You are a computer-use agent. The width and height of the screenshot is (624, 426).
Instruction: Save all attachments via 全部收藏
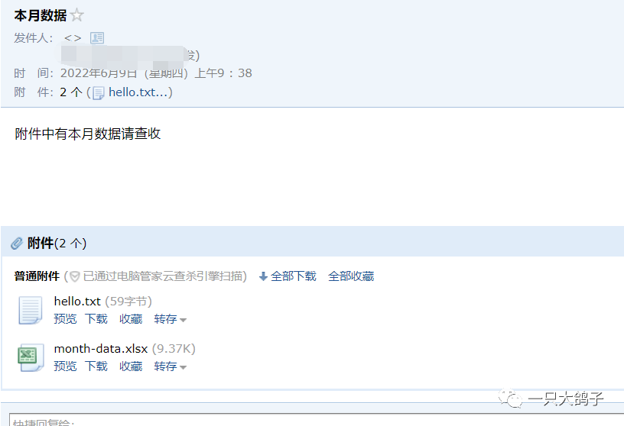[x=351, y=276]
